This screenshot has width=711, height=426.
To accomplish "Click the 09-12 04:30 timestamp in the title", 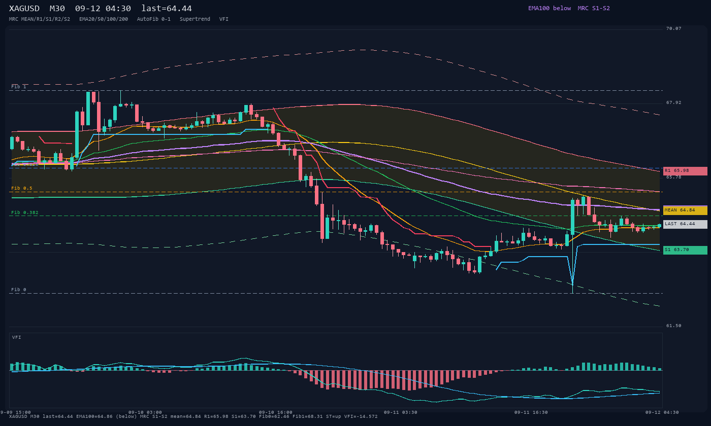I will 103,9.
